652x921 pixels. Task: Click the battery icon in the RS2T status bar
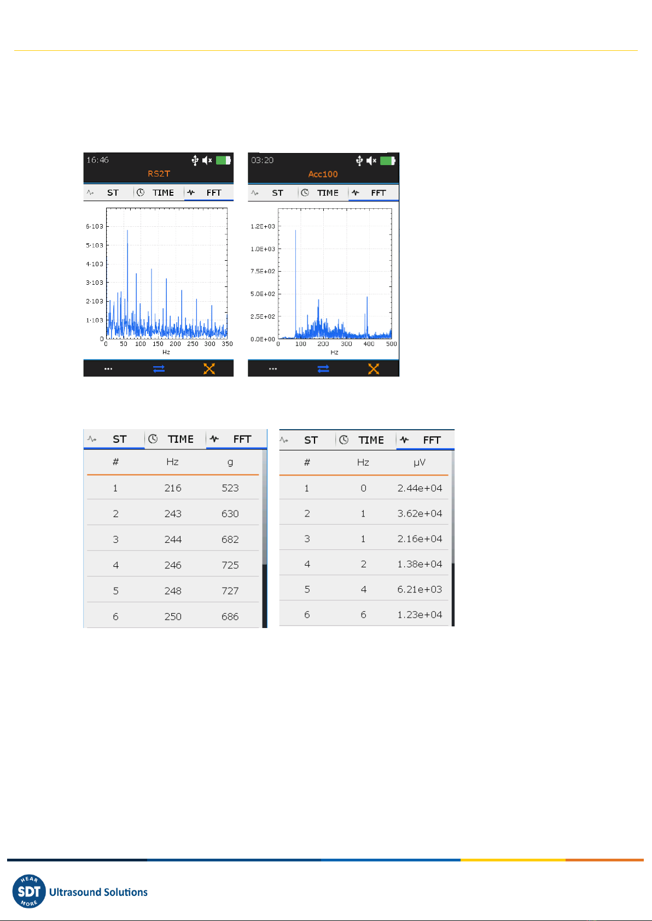[x=223, y=160]
